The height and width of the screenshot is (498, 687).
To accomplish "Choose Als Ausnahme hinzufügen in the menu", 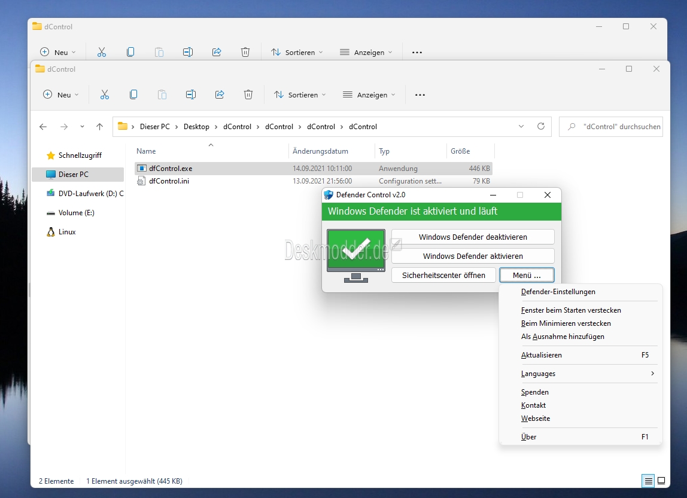I will coord(580,337).
